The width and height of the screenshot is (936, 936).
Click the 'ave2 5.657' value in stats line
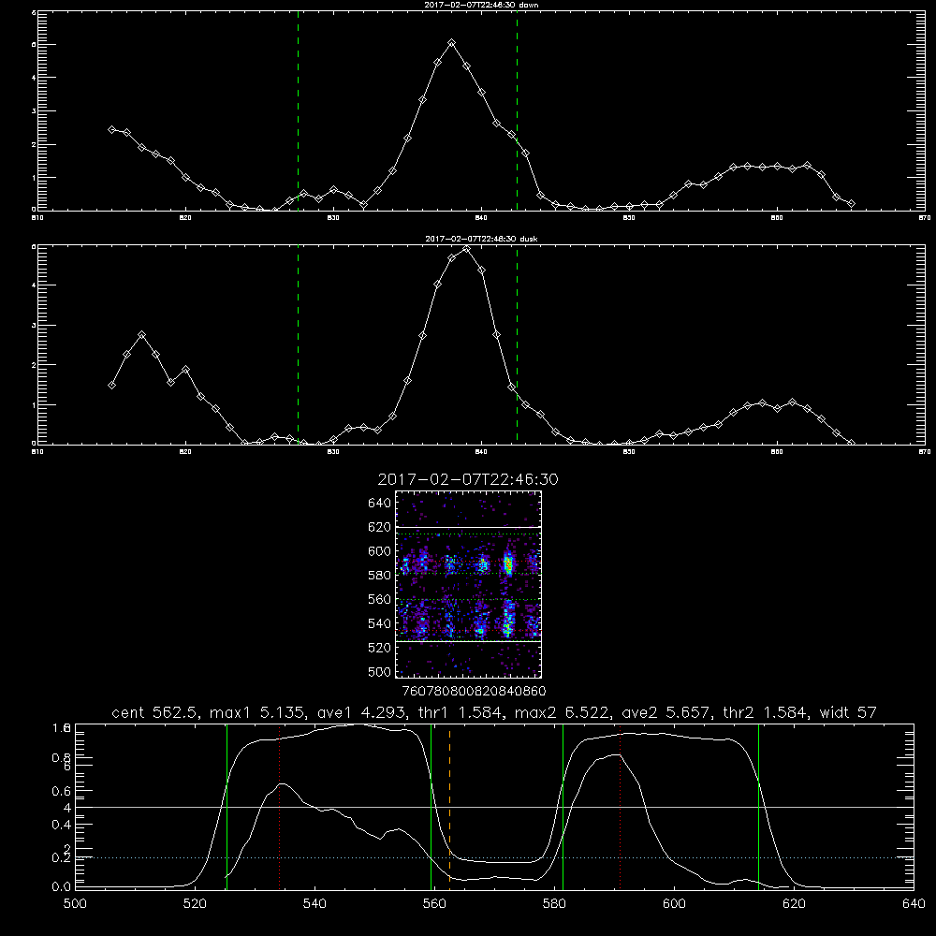tap(665, 712)
